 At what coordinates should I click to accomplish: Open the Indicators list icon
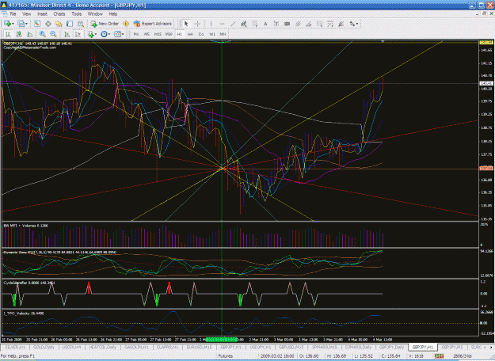point(91,34)
